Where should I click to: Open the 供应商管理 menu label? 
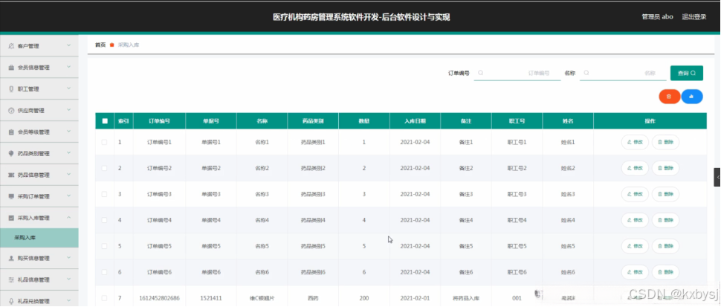(x=30, y=111)
